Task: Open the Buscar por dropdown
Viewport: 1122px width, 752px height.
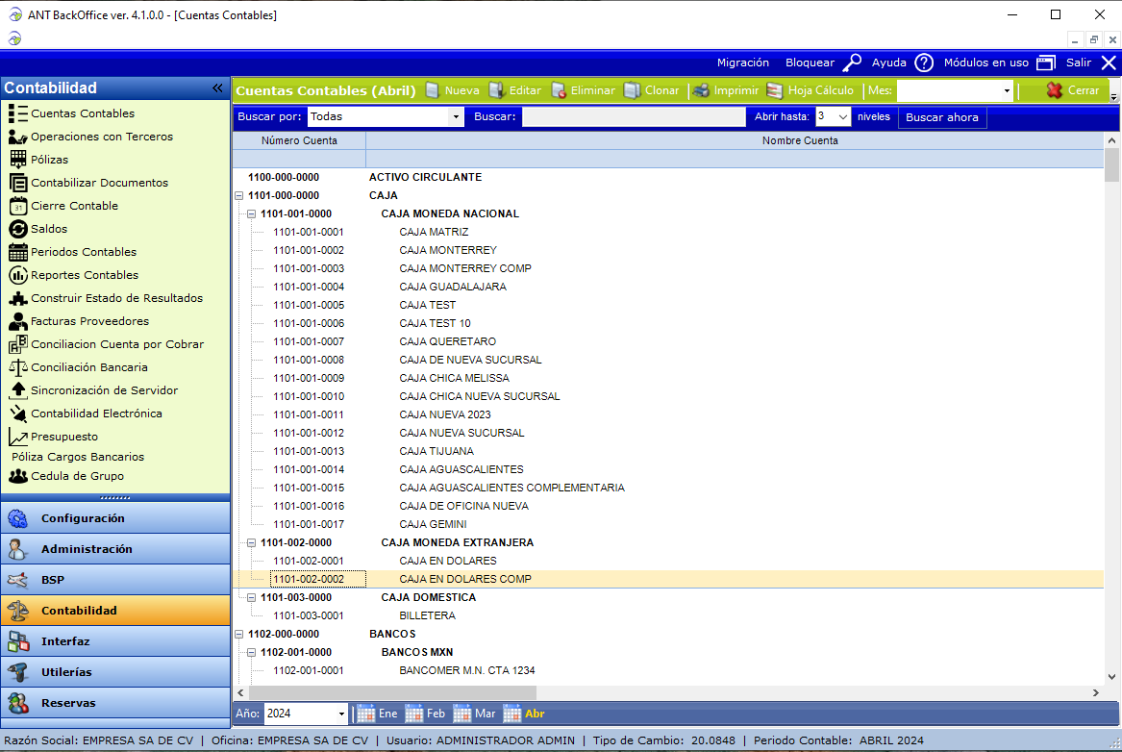Action: click(x=456, y=117)
